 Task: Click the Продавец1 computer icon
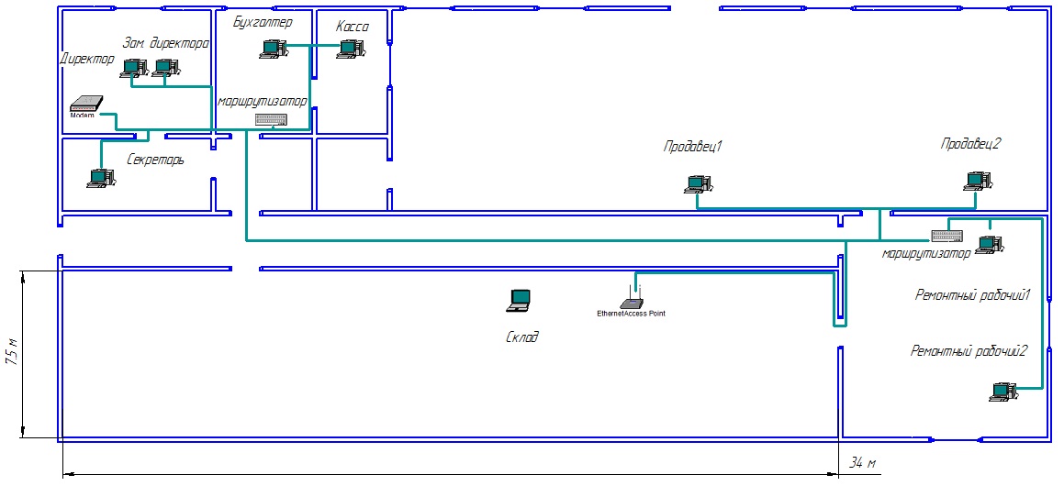(699, 184)
